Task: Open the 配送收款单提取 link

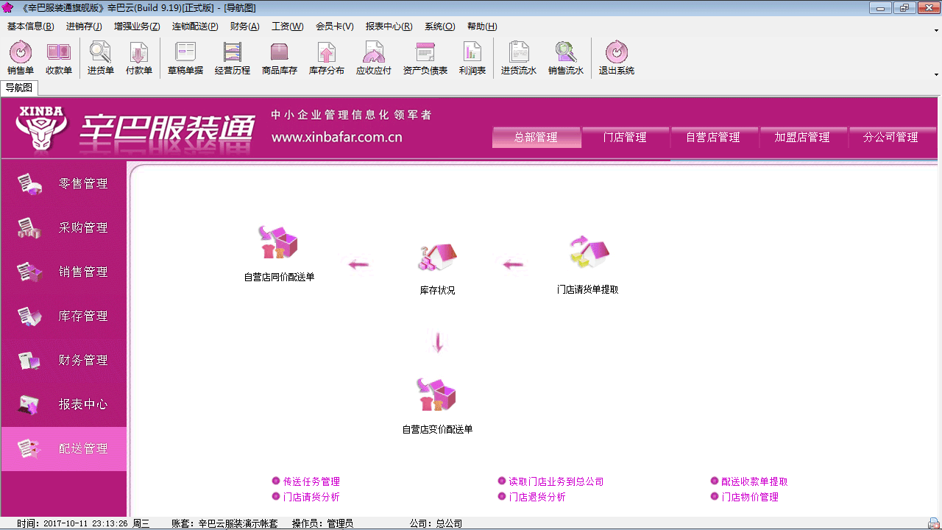Action: pos(754,481)
